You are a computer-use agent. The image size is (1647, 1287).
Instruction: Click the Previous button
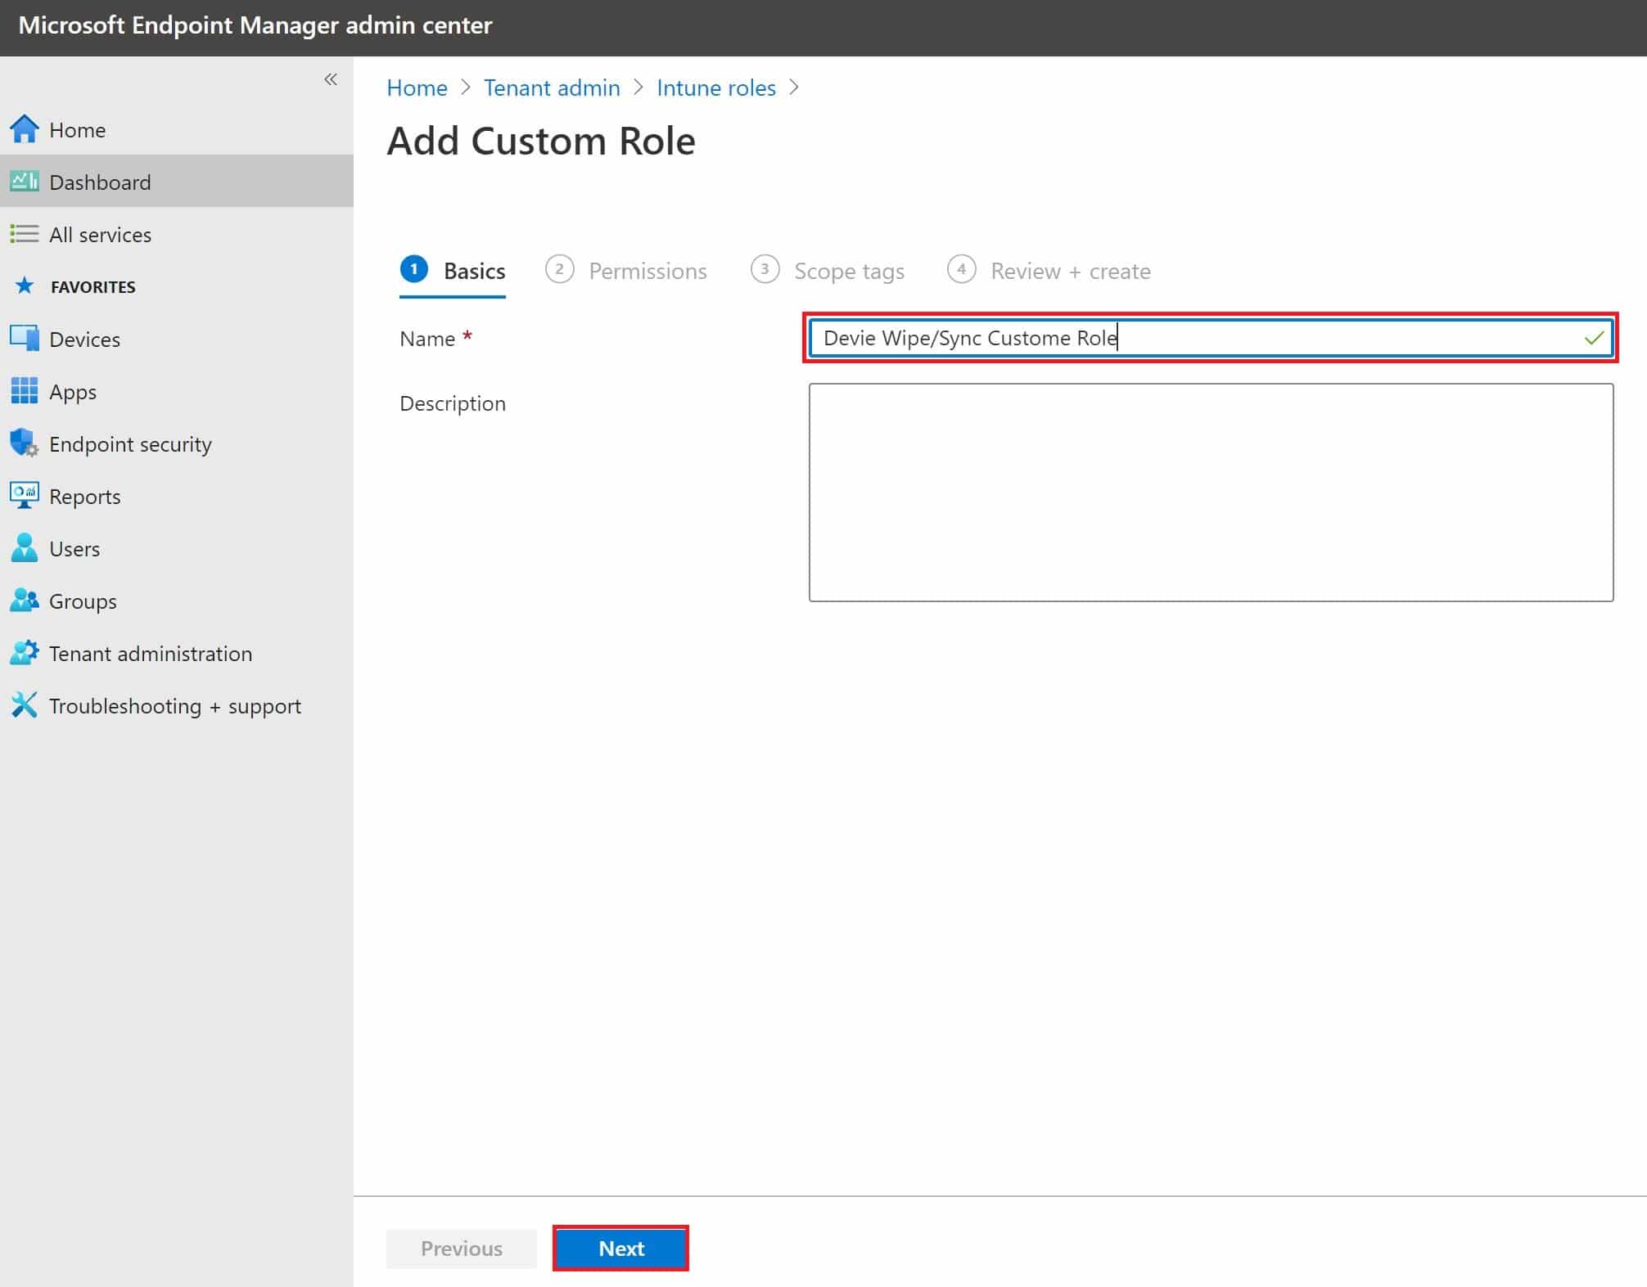(461, 1249)
